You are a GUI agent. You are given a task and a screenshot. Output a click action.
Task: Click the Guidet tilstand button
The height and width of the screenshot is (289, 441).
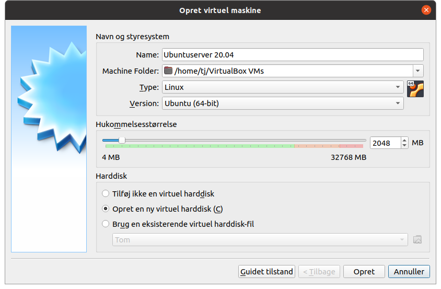[266, 272]
